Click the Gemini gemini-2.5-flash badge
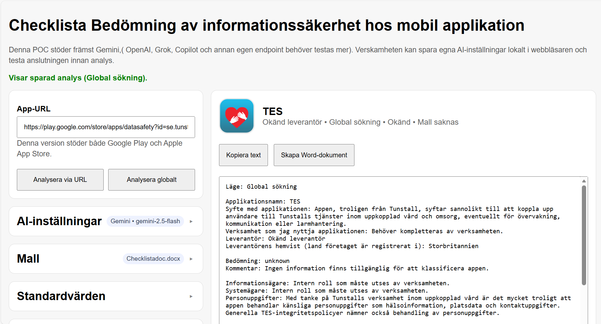 (145, 221)
